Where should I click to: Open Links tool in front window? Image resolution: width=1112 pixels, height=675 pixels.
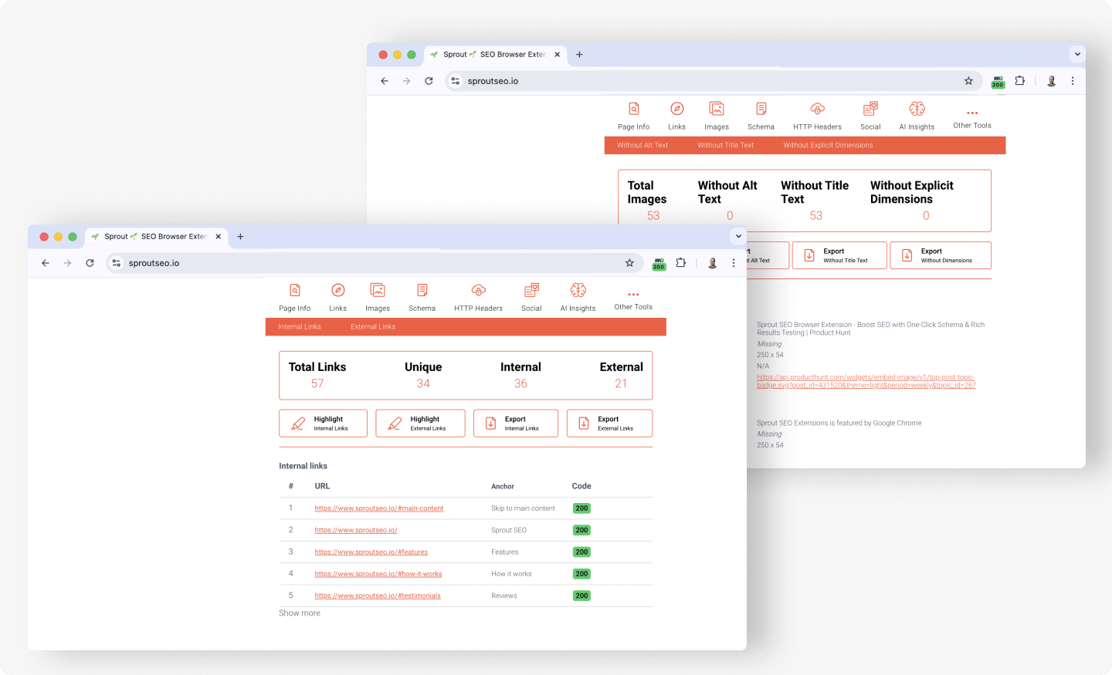click(337, 297)
